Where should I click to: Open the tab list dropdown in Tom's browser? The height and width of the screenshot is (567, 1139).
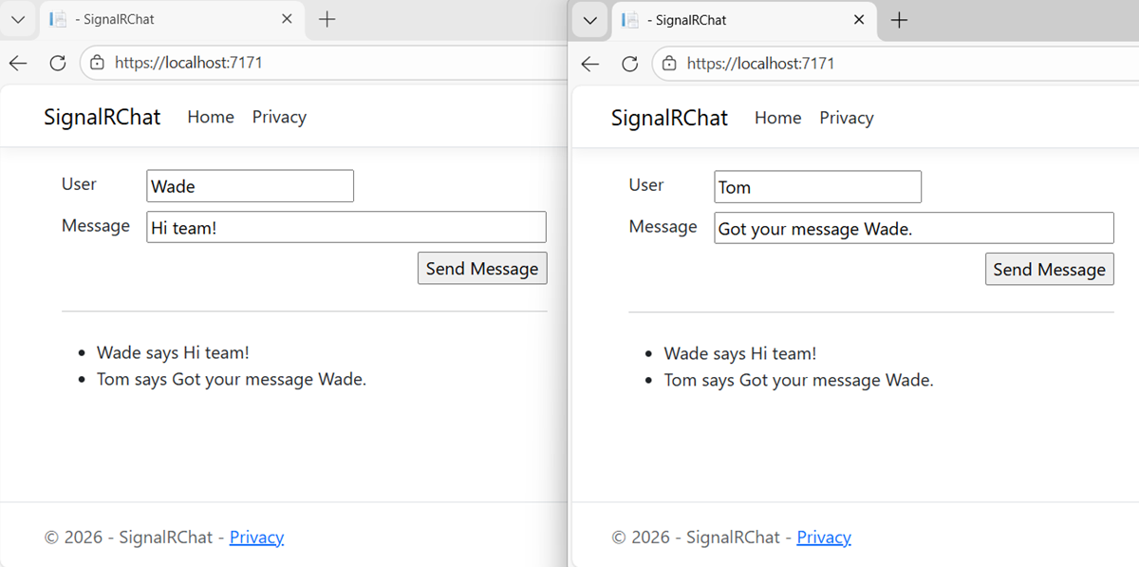(589, 19)
